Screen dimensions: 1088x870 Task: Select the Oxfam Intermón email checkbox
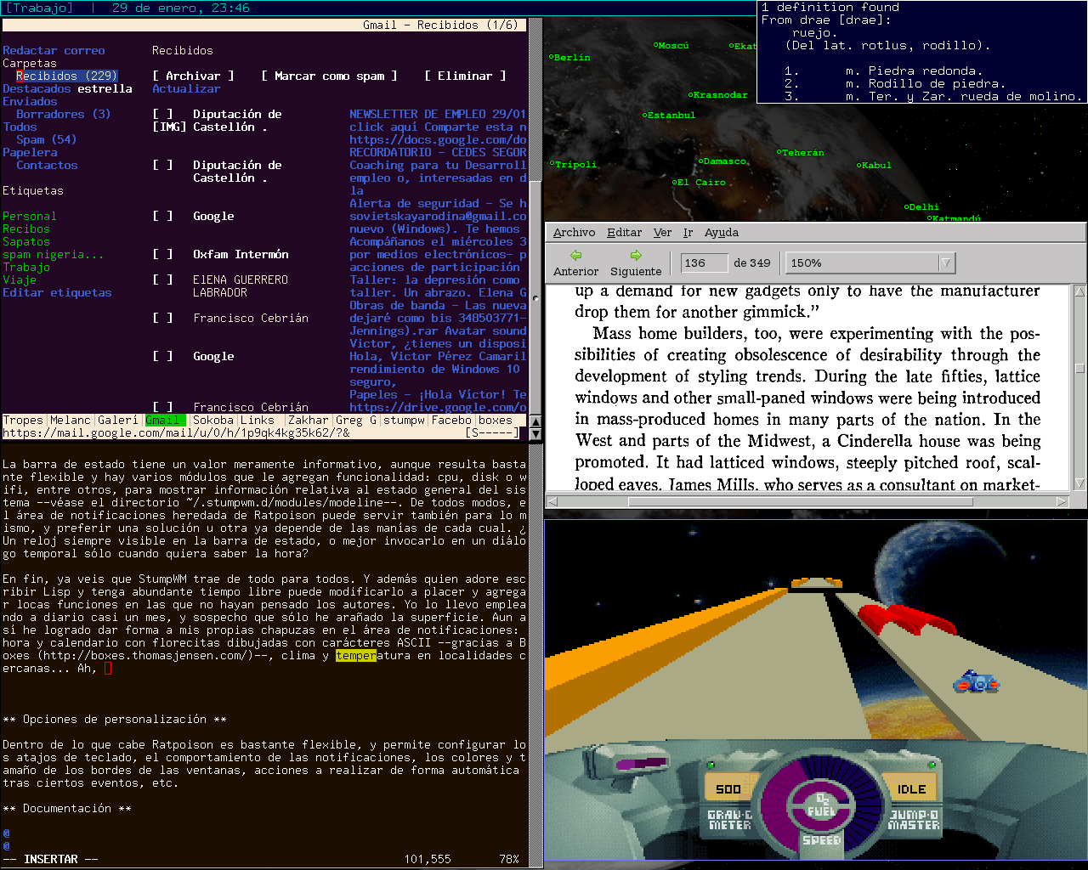[x=162, y=254]
